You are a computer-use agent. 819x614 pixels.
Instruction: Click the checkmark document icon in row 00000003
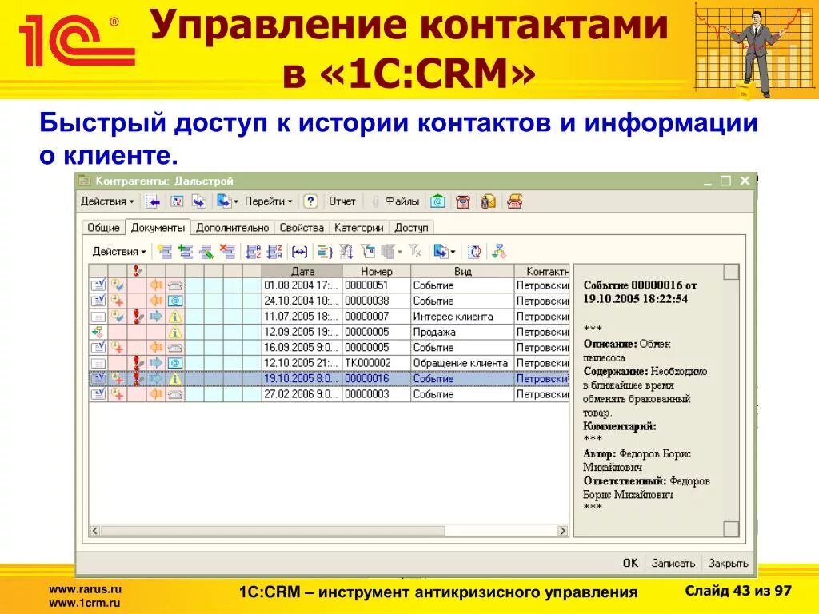point(98,394)
